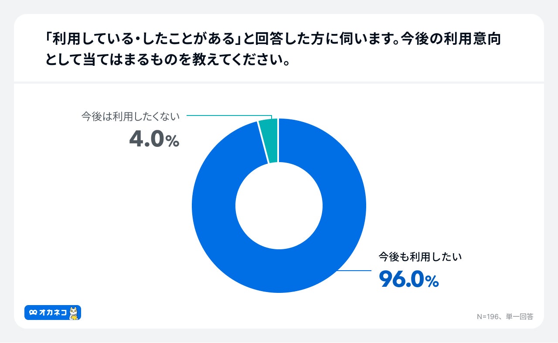The width and height of the screenshot is (558, 343).
Task: Click the survey question title text
Action: (272, 49)
